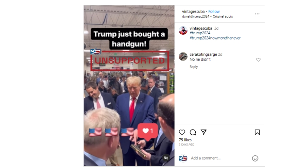Reply to cerakotingsarge's comment
Image resolution: width=281 pixels, height=168 pixels.
coord(194,67)
